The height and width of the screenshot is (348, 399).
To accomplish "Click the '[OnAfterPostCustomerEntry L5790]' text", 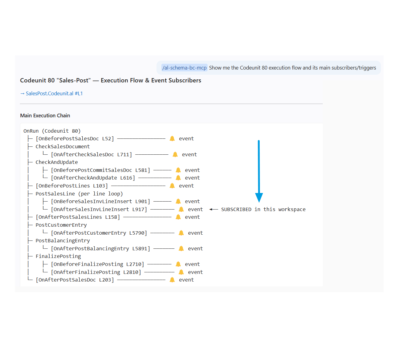I will 99,233.
